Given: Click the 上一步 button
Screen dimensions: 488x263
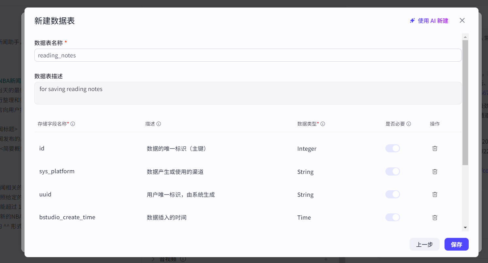Looking at the screenshot, I should coord(424,244).
